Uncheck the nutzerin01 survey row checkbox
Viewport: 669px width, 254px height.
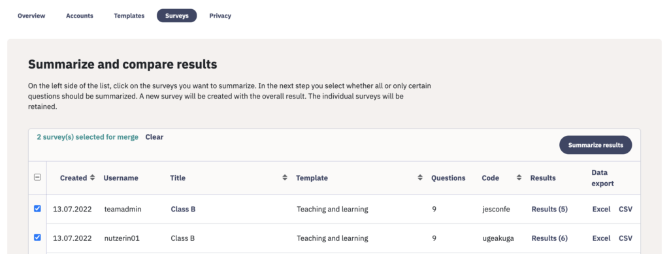pyautogui.click(x=37, y=238)
